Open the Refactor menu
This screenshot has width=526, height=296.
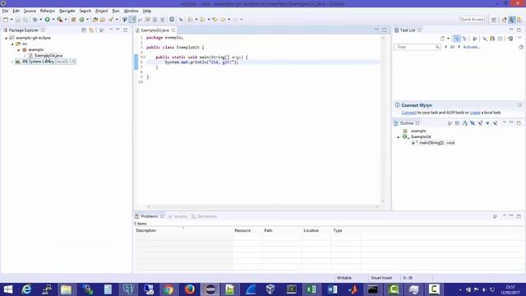48,11
